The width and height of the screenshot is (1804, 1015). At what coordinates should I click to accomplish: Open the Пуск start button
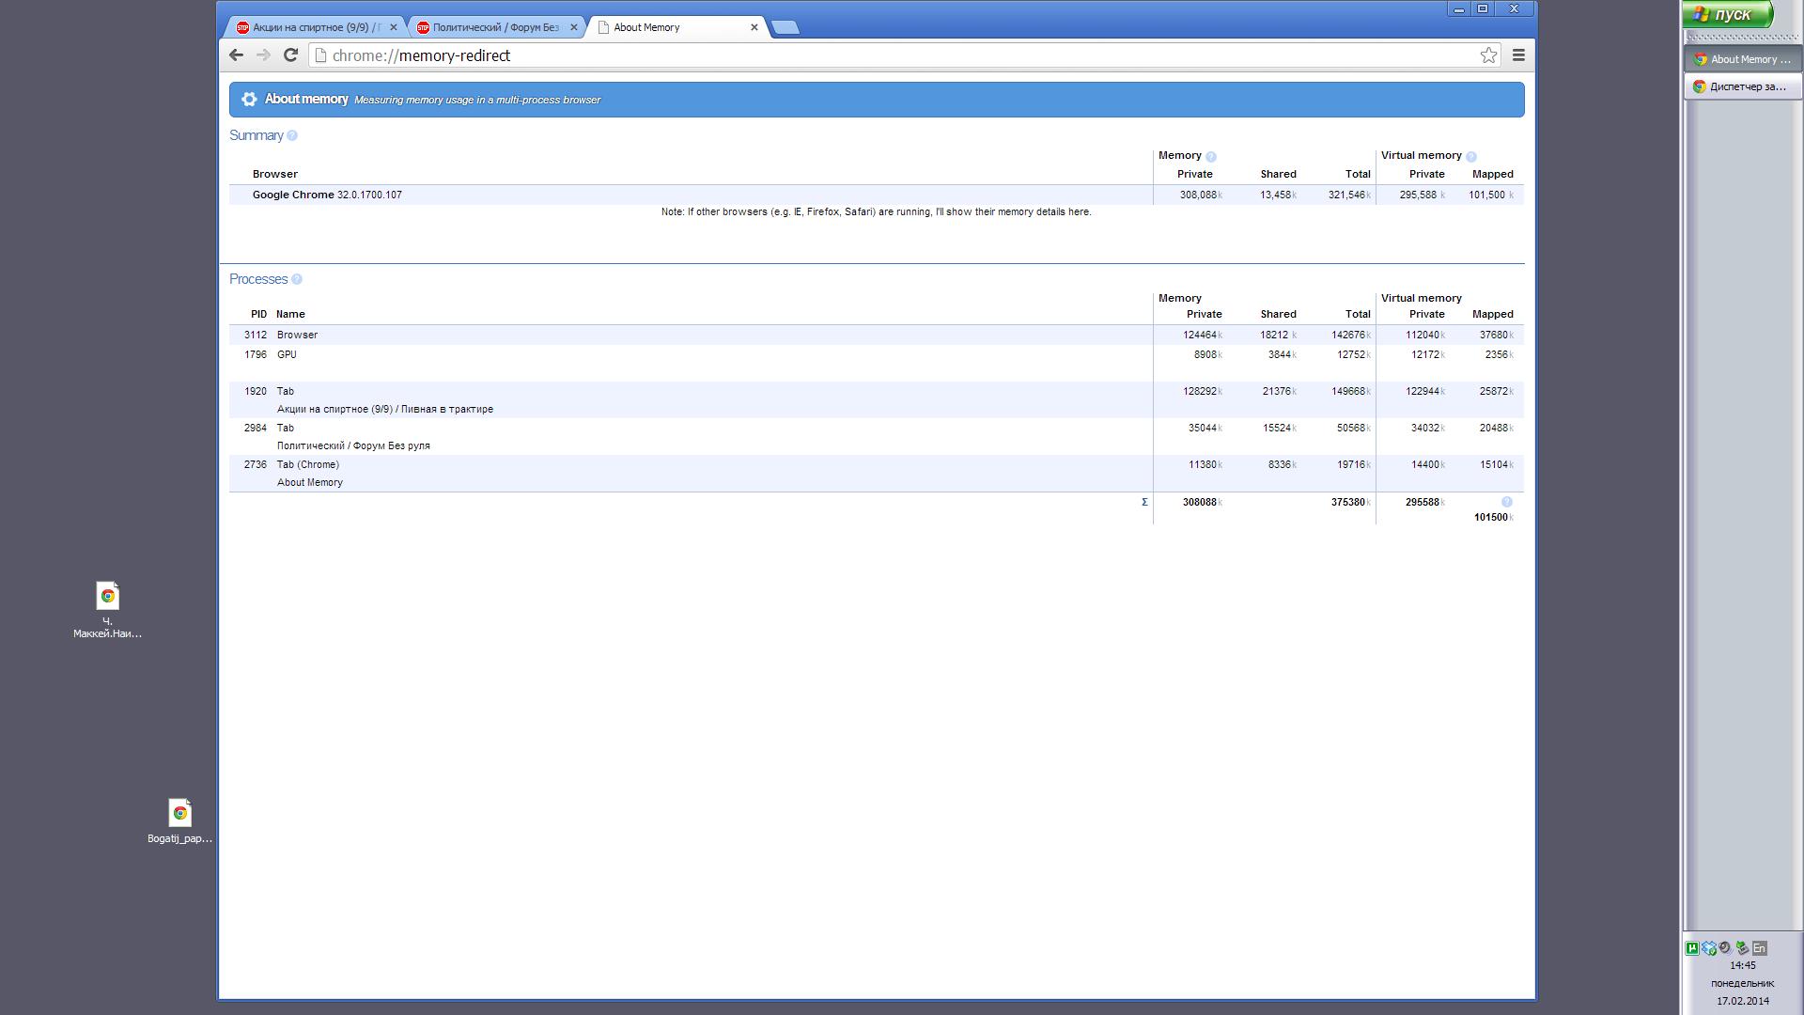(x=1727, y=14)
